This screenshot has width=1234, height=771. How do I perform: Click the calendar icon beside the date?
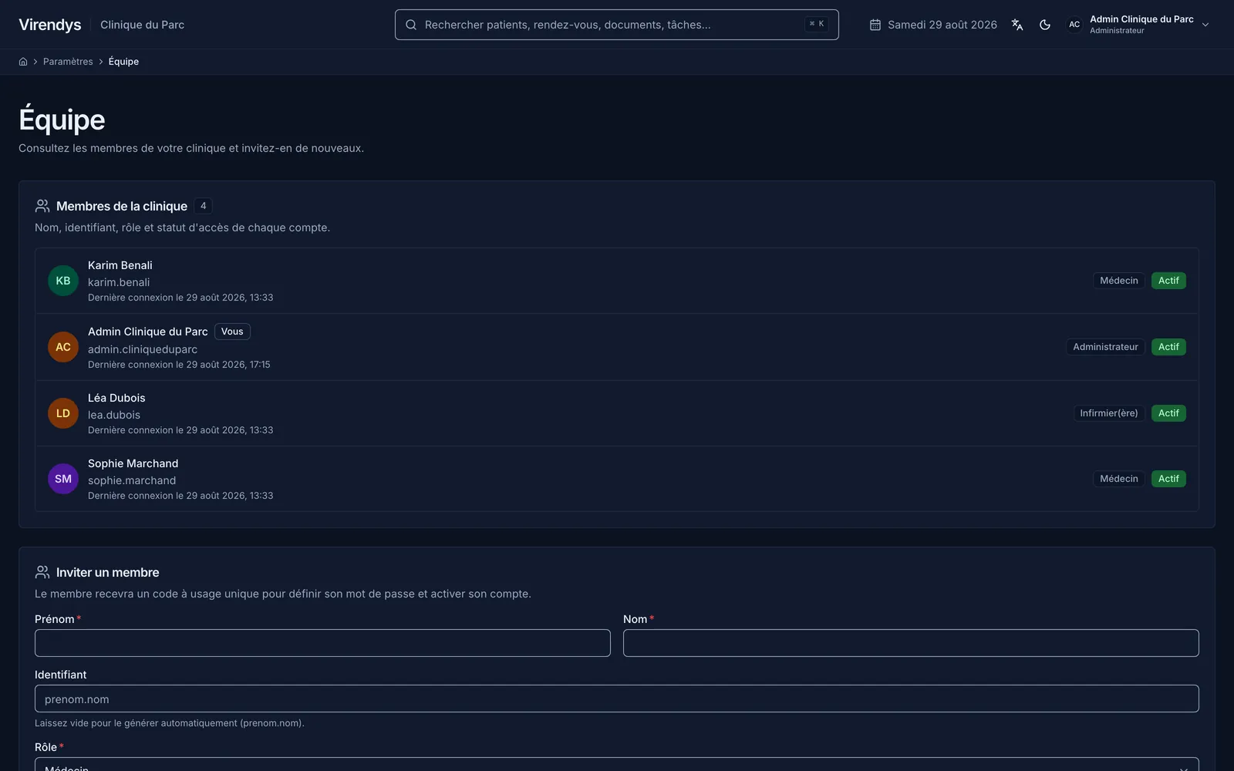(x=875, y=25)
